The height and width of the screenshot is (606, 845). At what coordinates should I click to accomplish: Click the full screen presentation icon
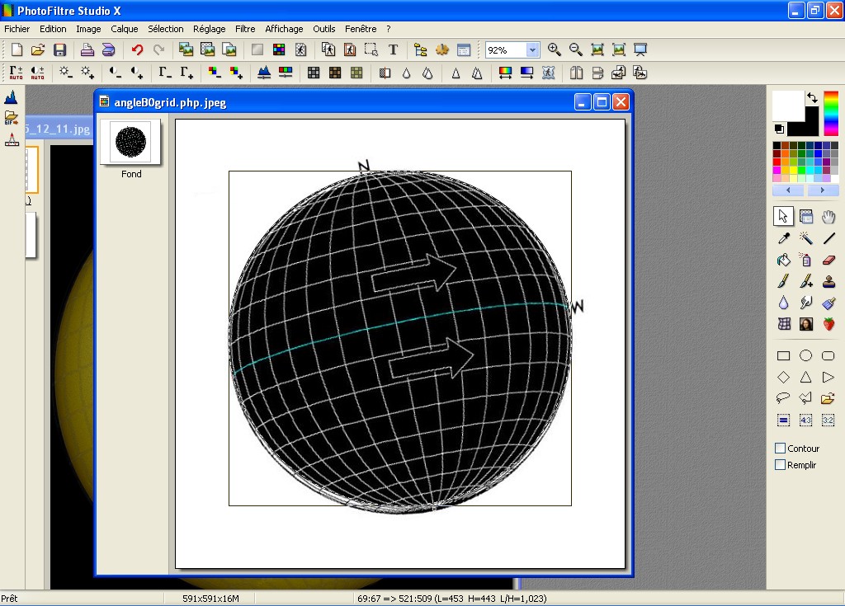640,50
